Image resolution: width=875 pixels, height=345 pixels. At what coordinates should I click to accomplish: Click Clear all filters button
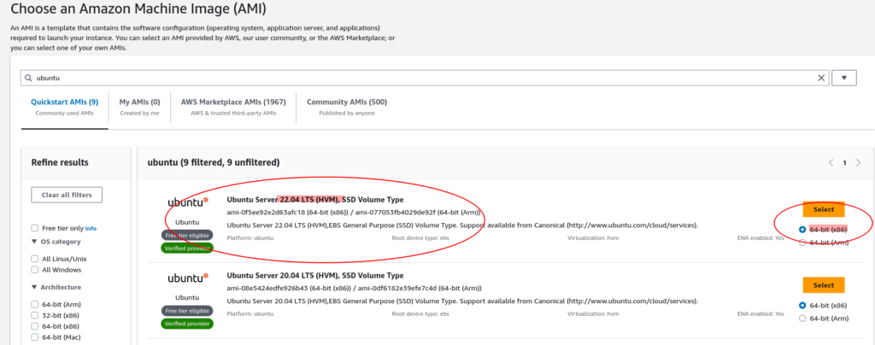[x=67, y=195]
